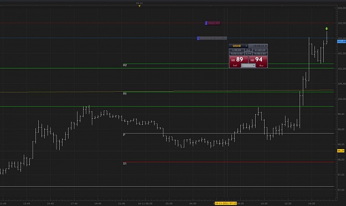Click the R2 pivot level label
The image size is (346, 206).
125,65
